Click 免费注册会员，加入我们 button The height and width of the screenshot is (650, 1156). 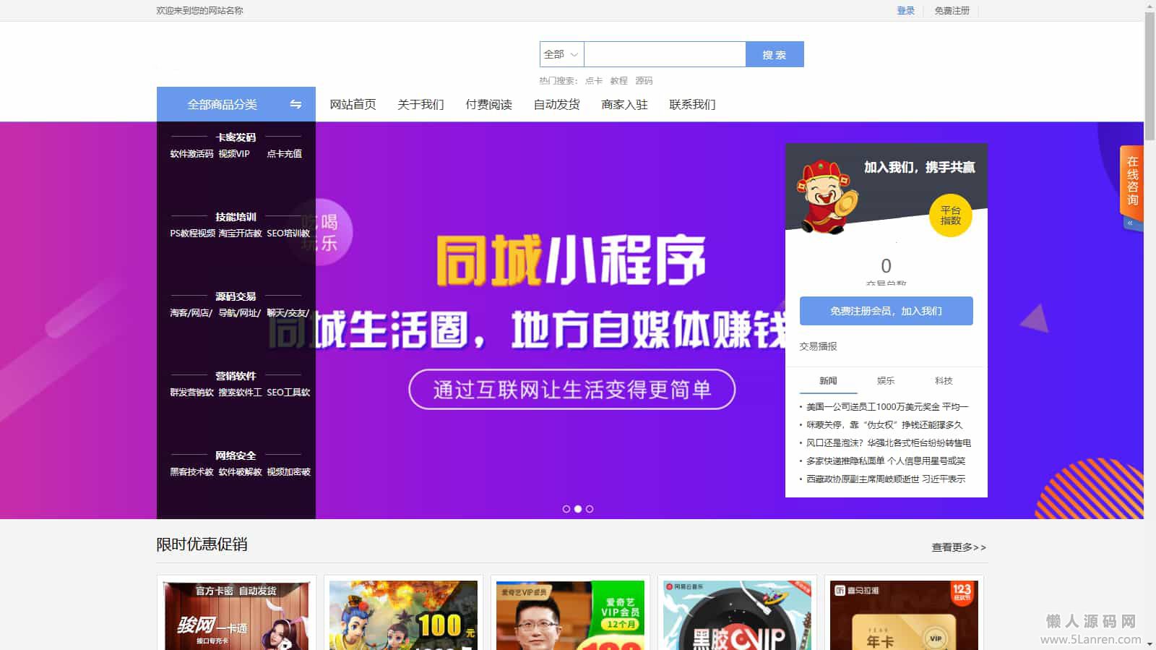887,311
